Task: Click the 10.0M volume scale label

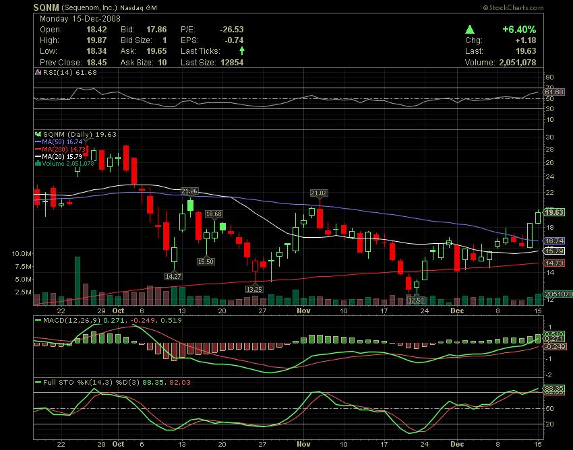Action: 22,253
